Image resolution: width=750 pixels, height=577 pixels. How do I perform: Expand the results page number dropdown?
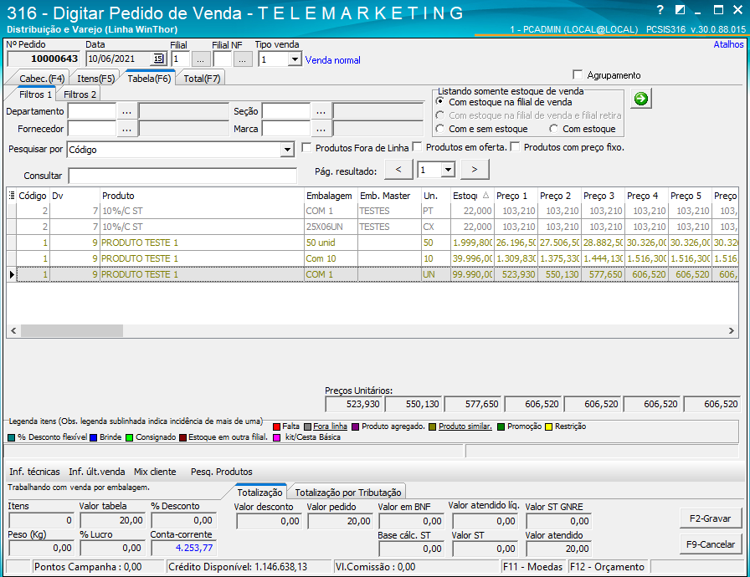click(x=447, y=170)
